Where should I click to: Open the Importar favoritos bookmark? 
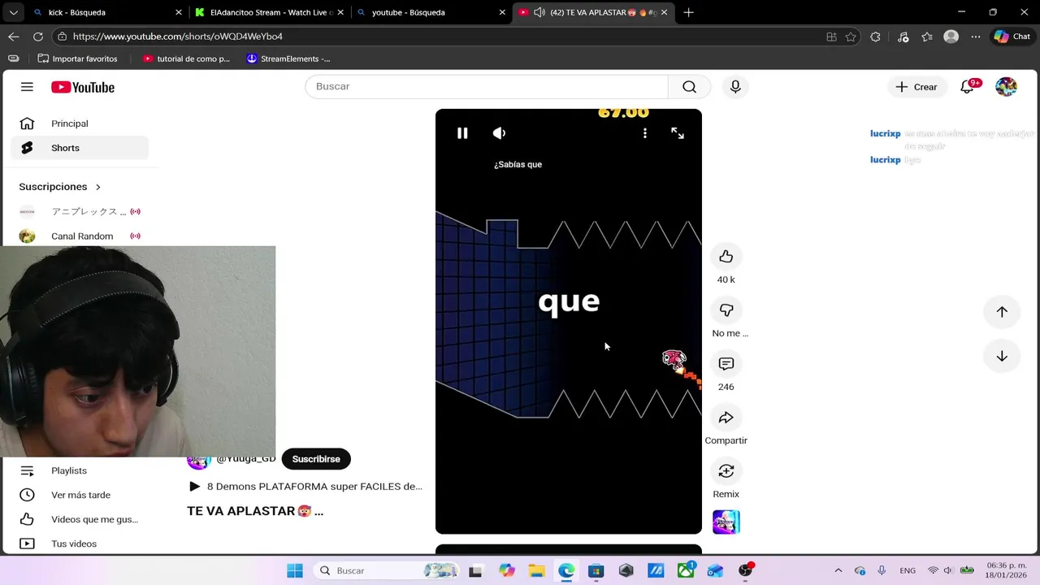point(77,58)
